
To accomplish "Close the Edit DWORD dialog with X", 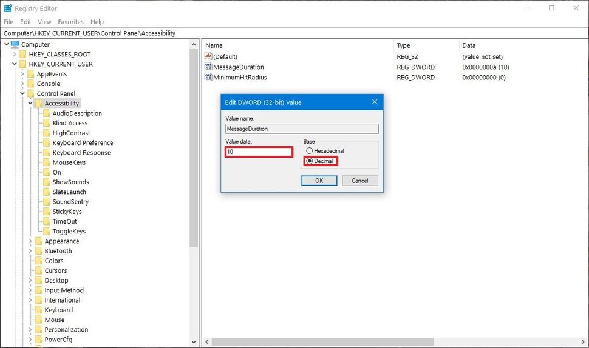I will coord(375,102).
